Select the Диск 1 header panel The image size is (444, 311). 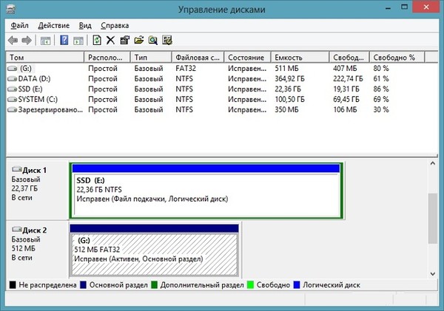point(37,190)
